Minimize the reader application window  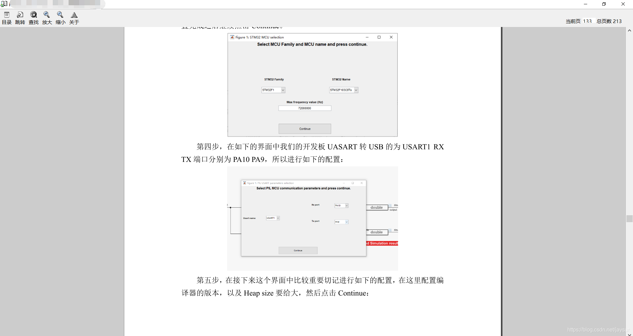pyautogui.click(x=586, y=4)
